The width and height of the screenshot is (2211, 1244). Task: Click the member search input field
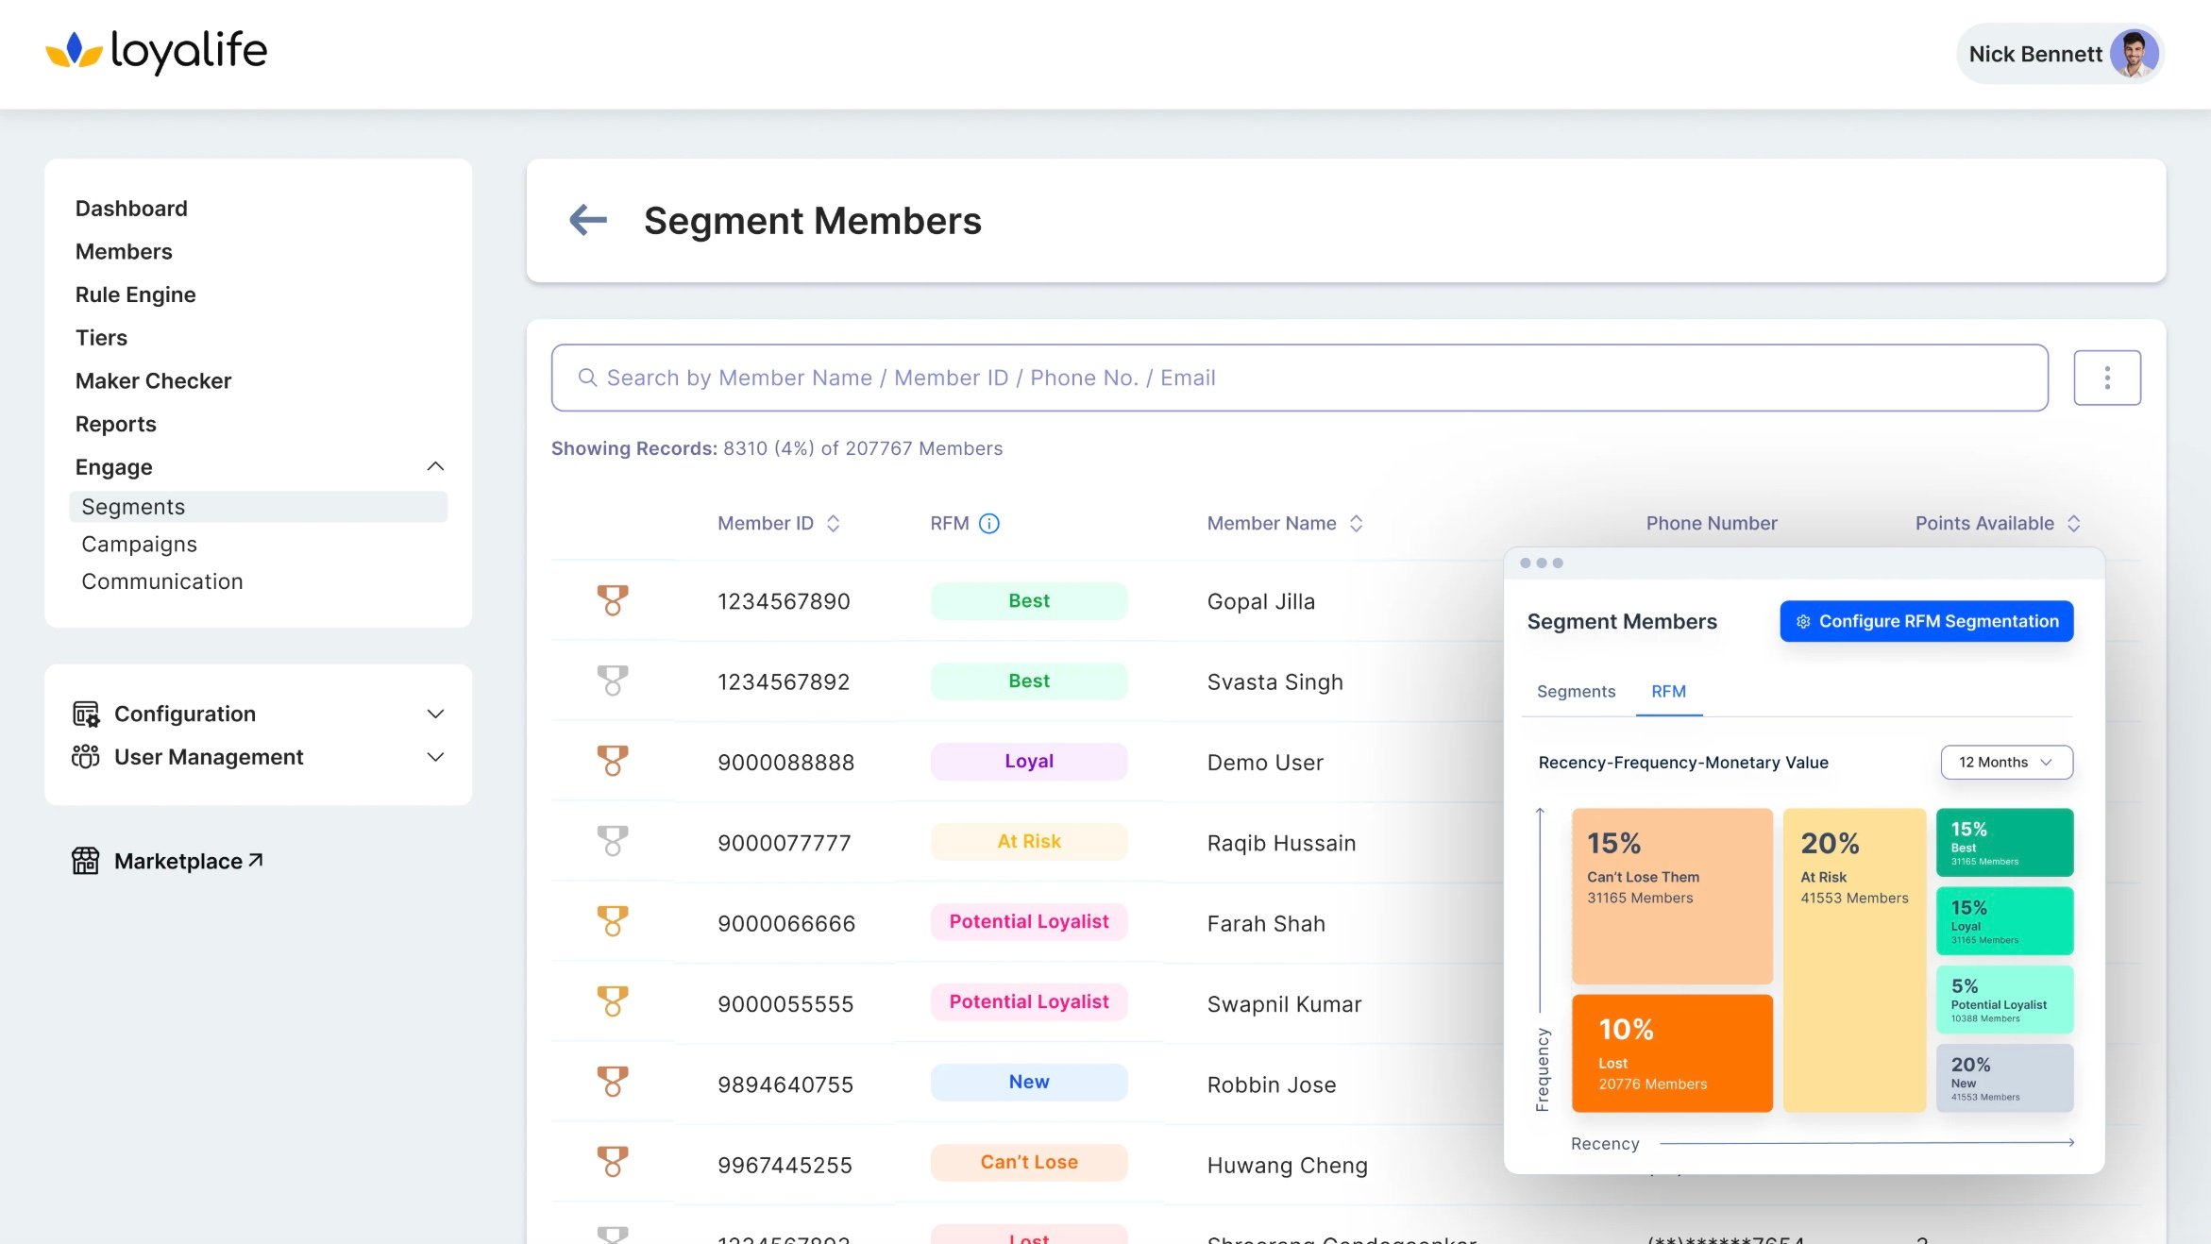1299,378
